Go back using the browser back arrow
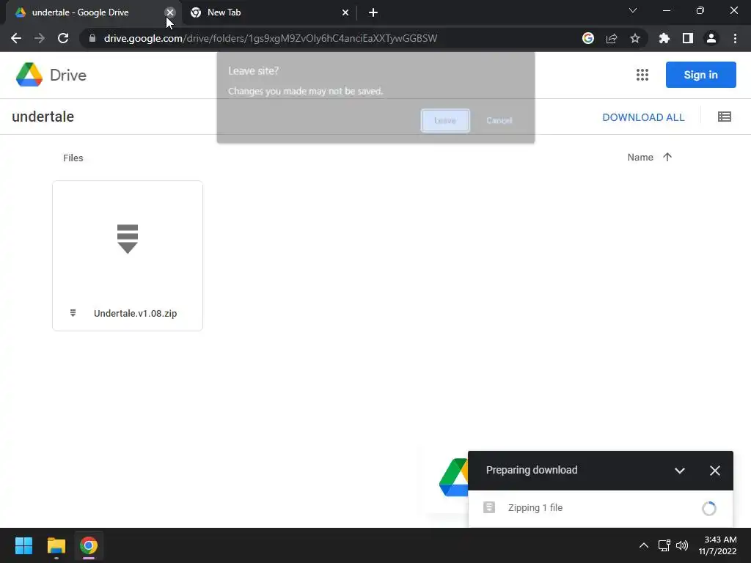751x563 pixels. click(16, 38)
